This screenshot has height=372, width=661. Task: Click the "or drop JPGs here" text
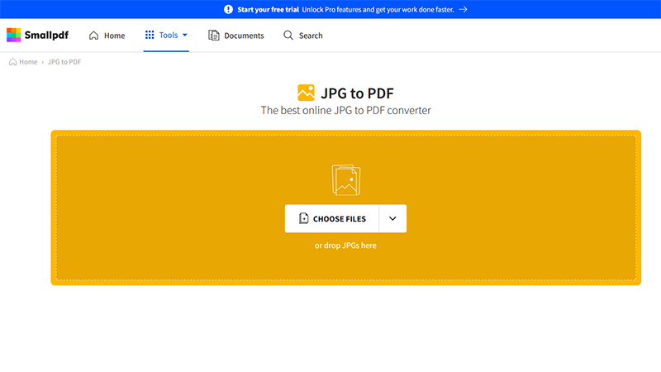345,246
